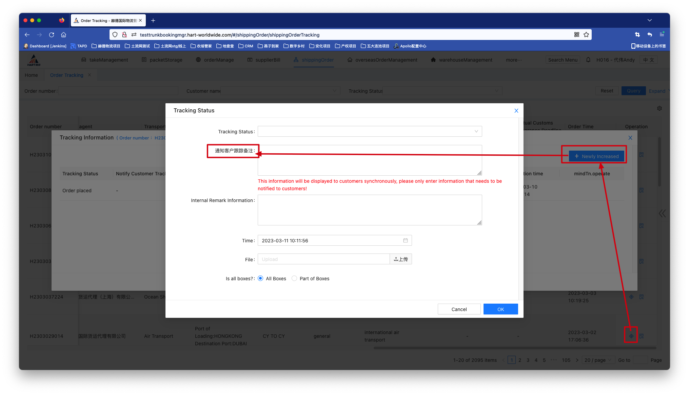Click the shield tracking protection icon
689x395 pixels.
point(115,35)
